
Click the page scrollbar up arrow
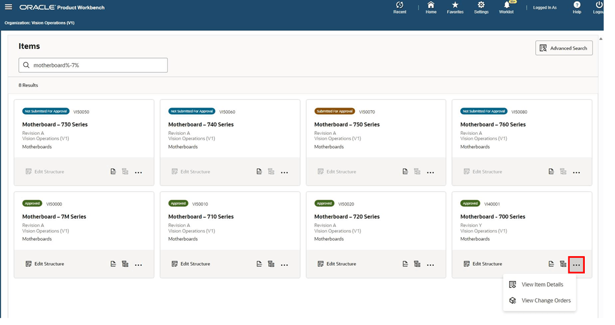(601, 39)
